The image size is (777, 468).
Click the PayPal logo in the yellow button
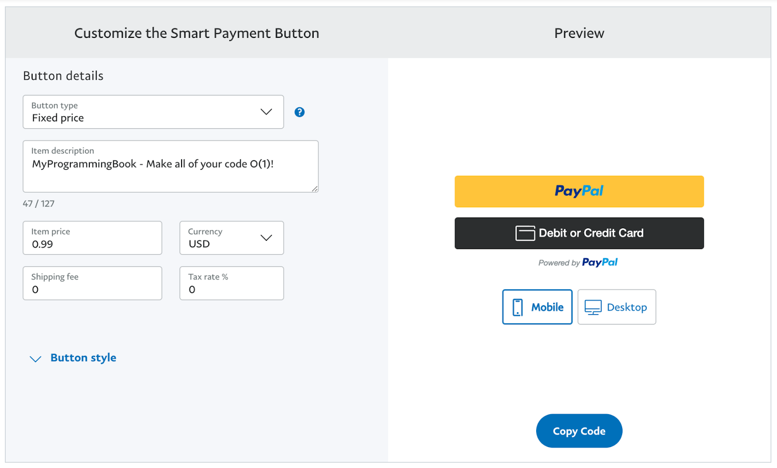pos(579,191)
